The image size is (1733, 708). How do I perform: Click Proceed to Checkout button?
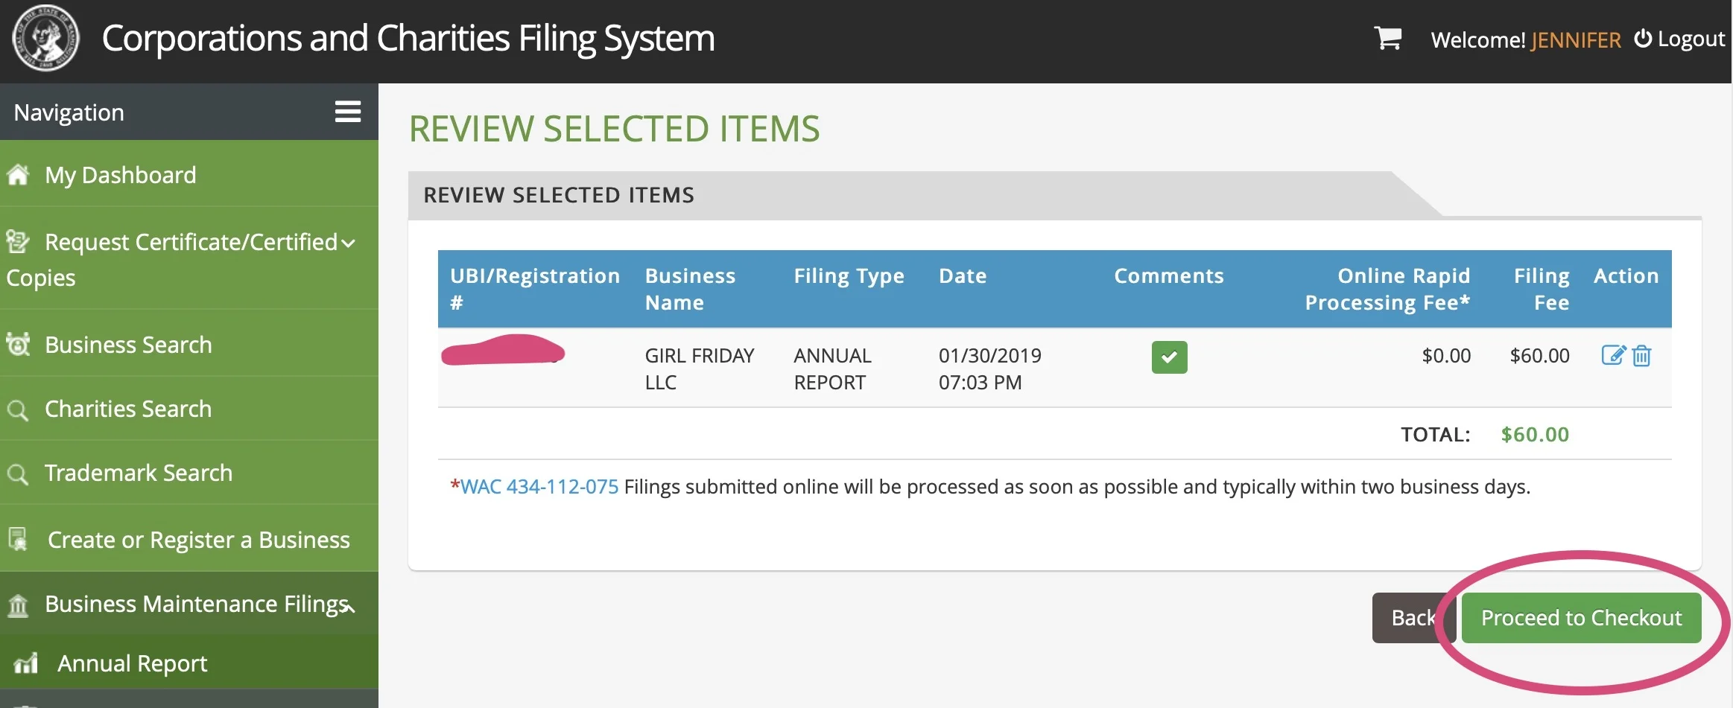pyautogui.click(x=1581, y=618)
